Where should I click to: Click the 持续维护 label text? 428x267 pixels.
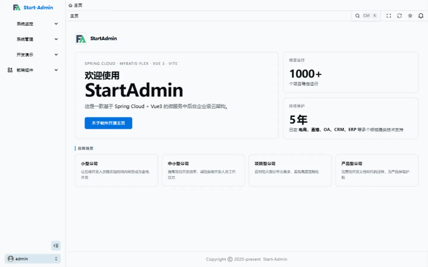[x=297, y=106]
